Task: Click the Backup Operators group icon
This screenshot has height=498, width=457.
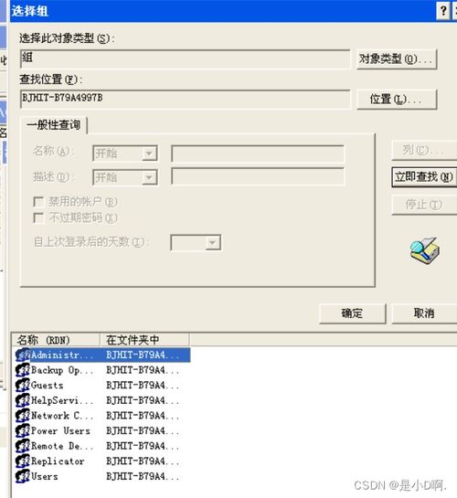Action: pyautogui.click(x=23, y=370)
